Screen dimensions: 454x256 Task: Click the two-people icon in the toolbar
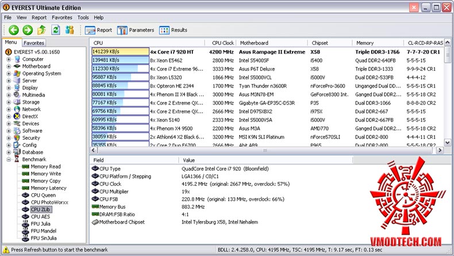pos(70,30)
